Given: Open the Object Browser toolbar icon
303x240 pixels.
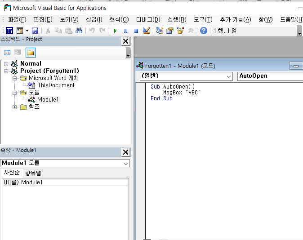Looking at the screenshot, I should point(180,31).
